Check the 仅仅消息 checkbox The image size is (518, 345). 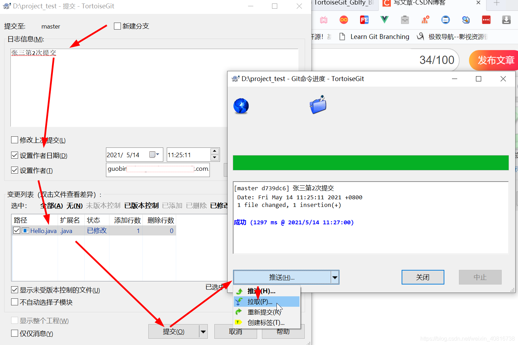(x=14, y=333)
